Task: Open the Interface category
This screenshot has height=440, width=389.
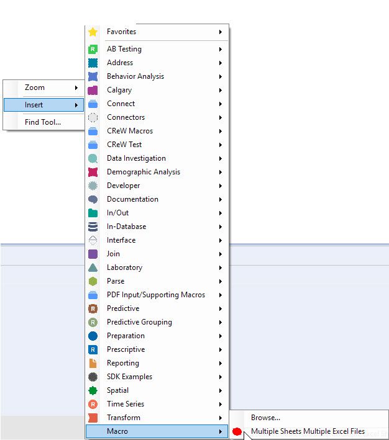Action: [x=157, y=240]
